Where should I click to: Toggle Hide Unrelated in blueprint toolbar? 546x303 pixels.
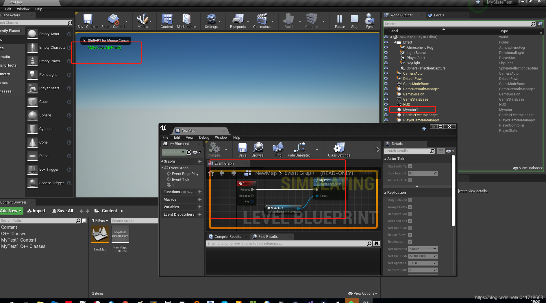pos(299,150)
